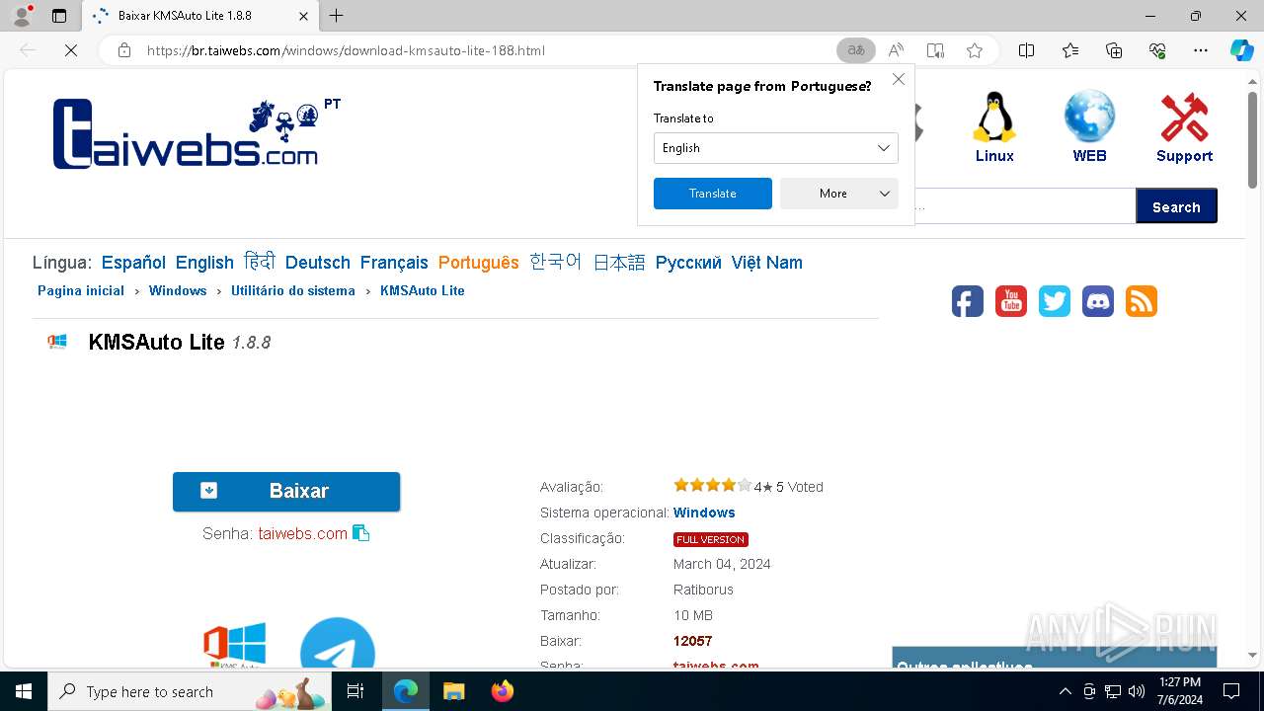
Task: Switch language to Português
Action: (x=479, y=263)
